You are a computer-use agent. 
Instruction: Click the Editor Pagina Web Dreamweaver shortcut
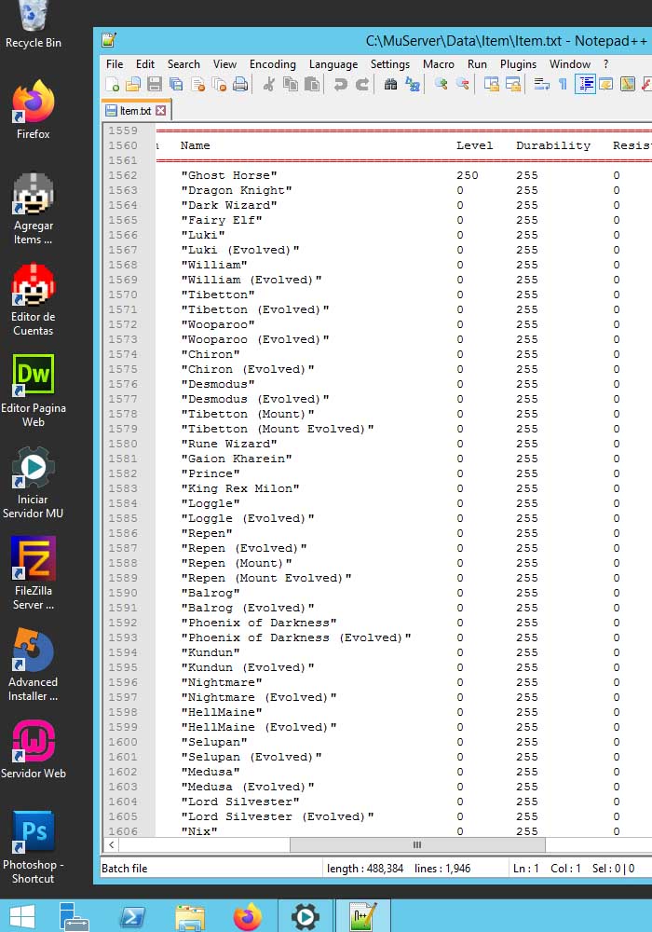(33, 391)
